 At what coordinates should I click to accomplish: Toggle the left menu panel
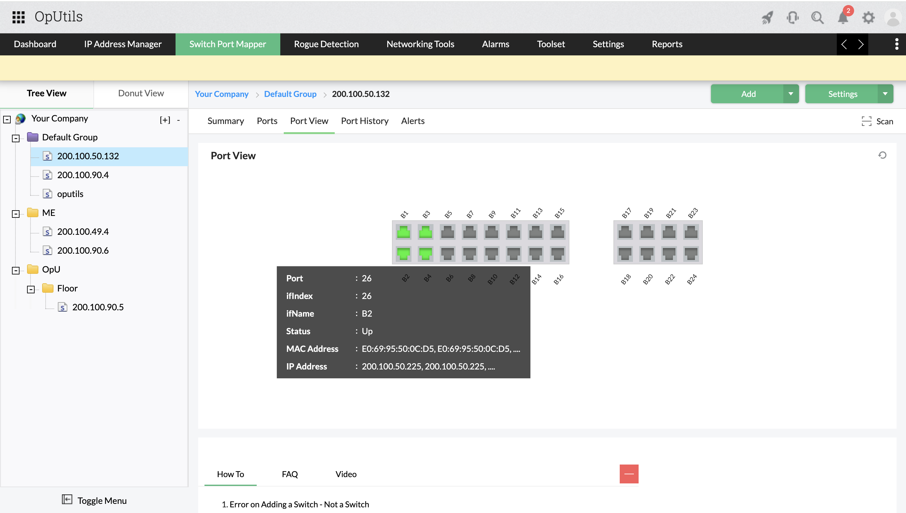[94, 500]
